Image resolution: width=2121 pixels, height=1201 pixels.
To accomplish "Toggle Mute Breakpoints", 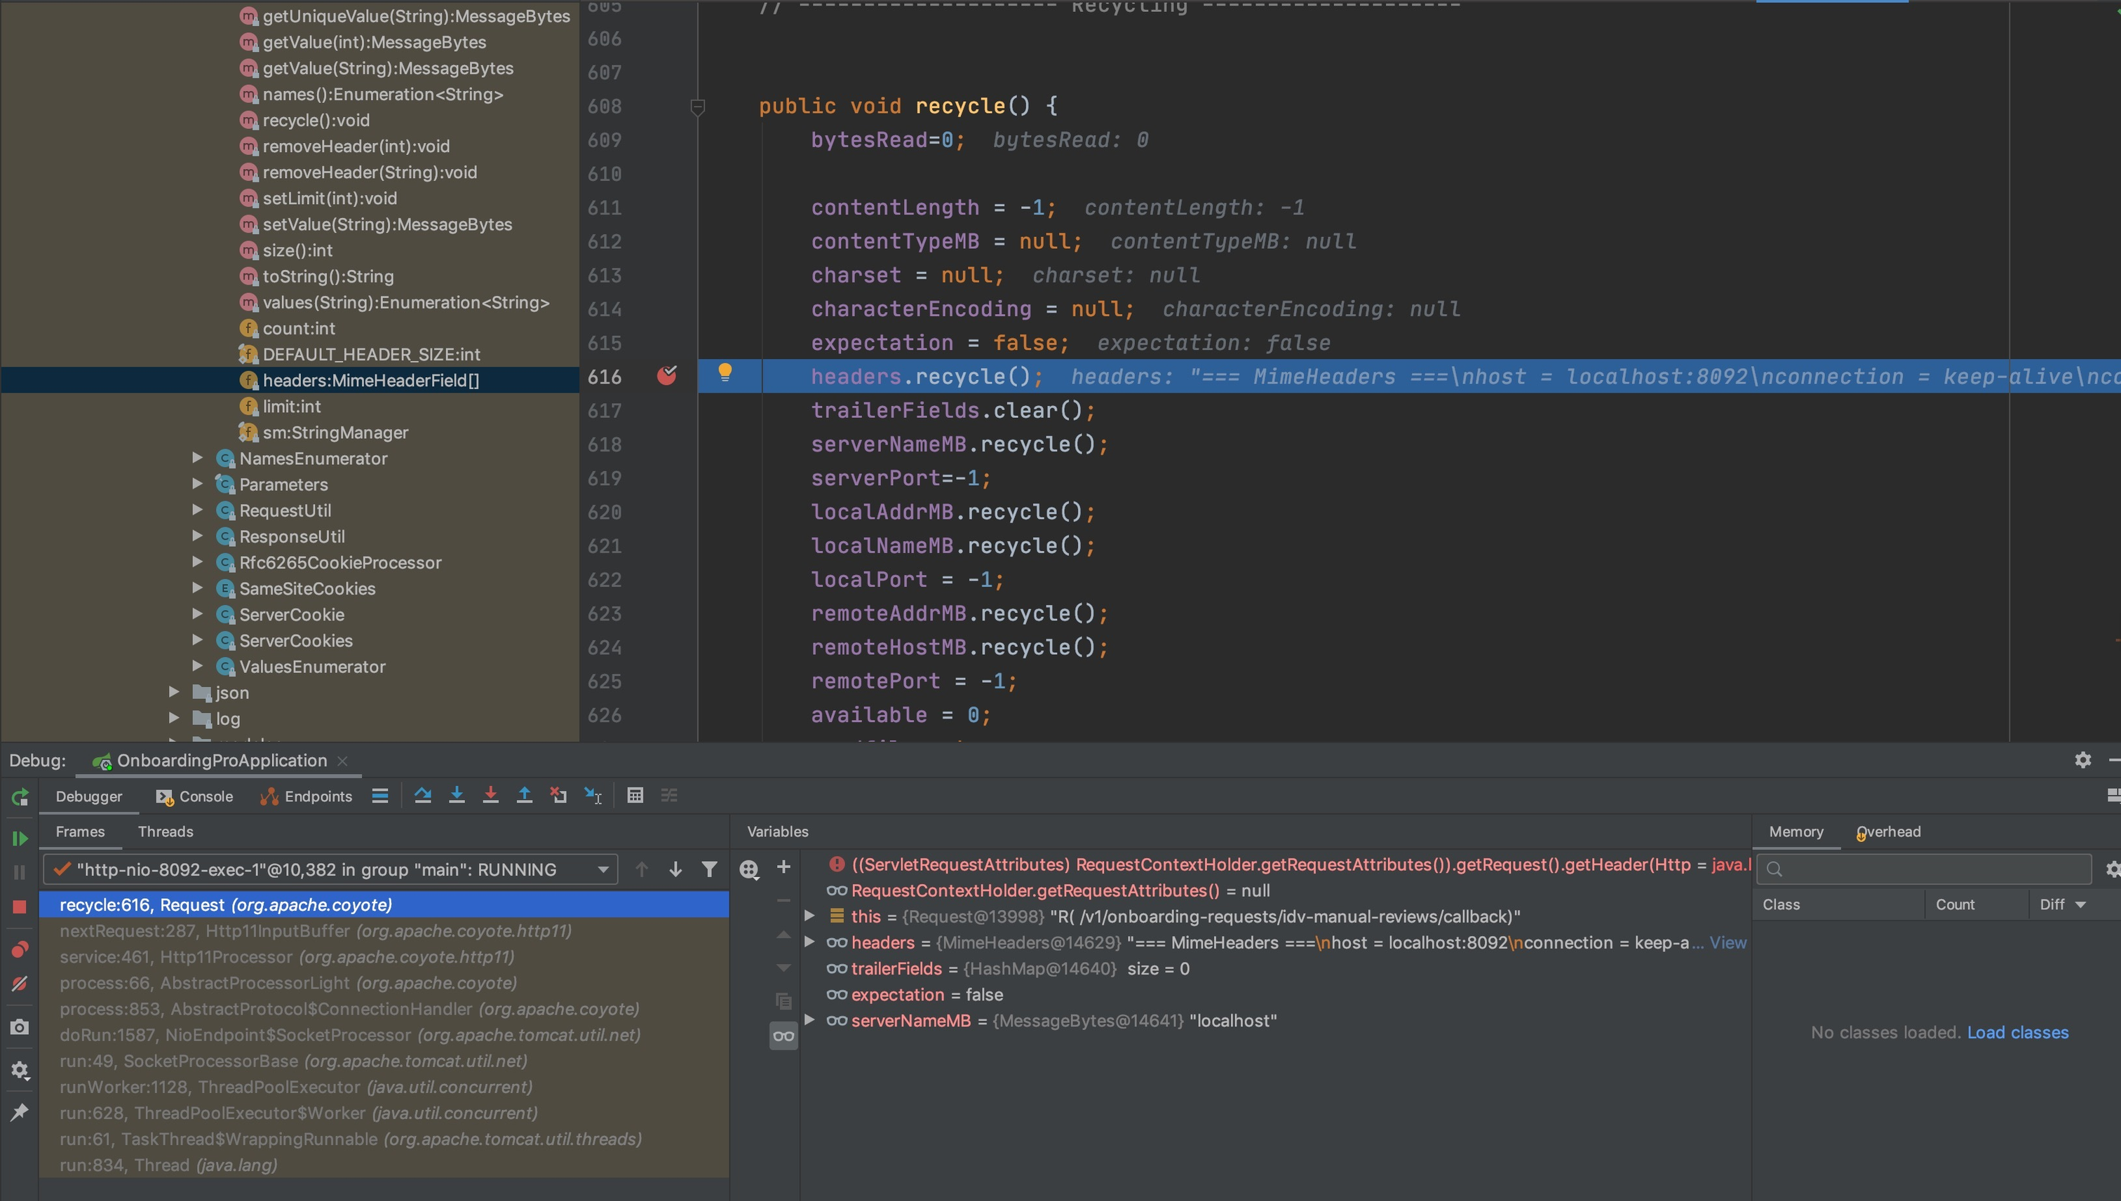I will click(20, 984).
